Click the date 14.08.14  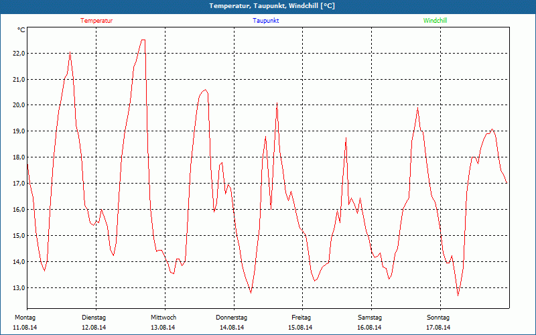click(x=232, y=328)
